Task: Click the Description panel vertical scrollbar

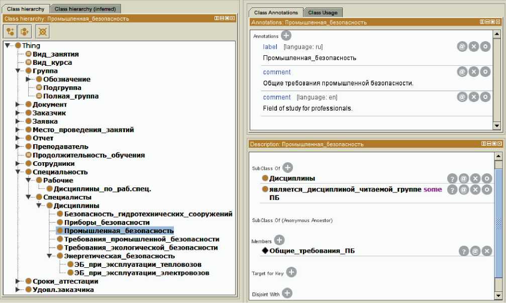Action: (498, 221)
